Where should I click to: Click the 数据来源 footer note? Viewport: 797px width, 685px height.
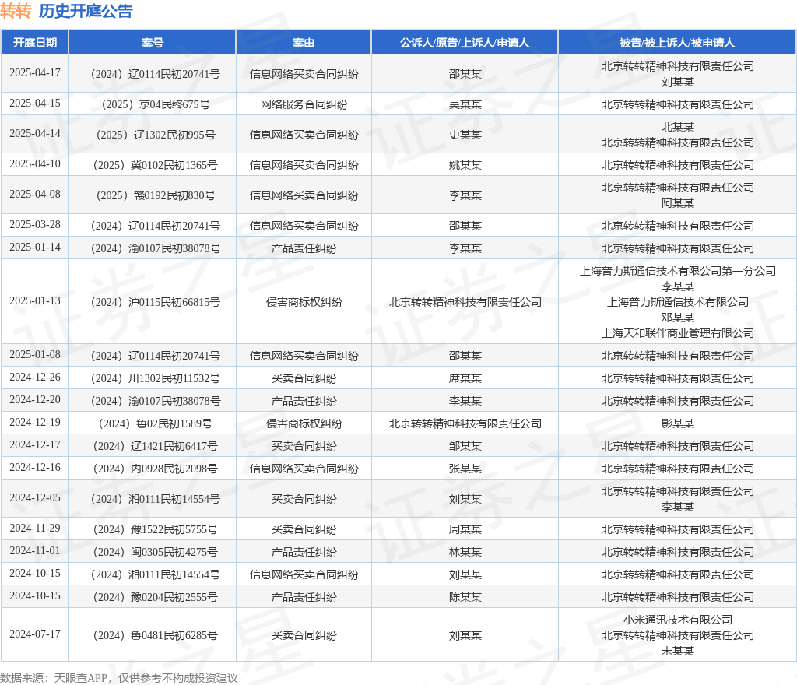click(119, 678)
